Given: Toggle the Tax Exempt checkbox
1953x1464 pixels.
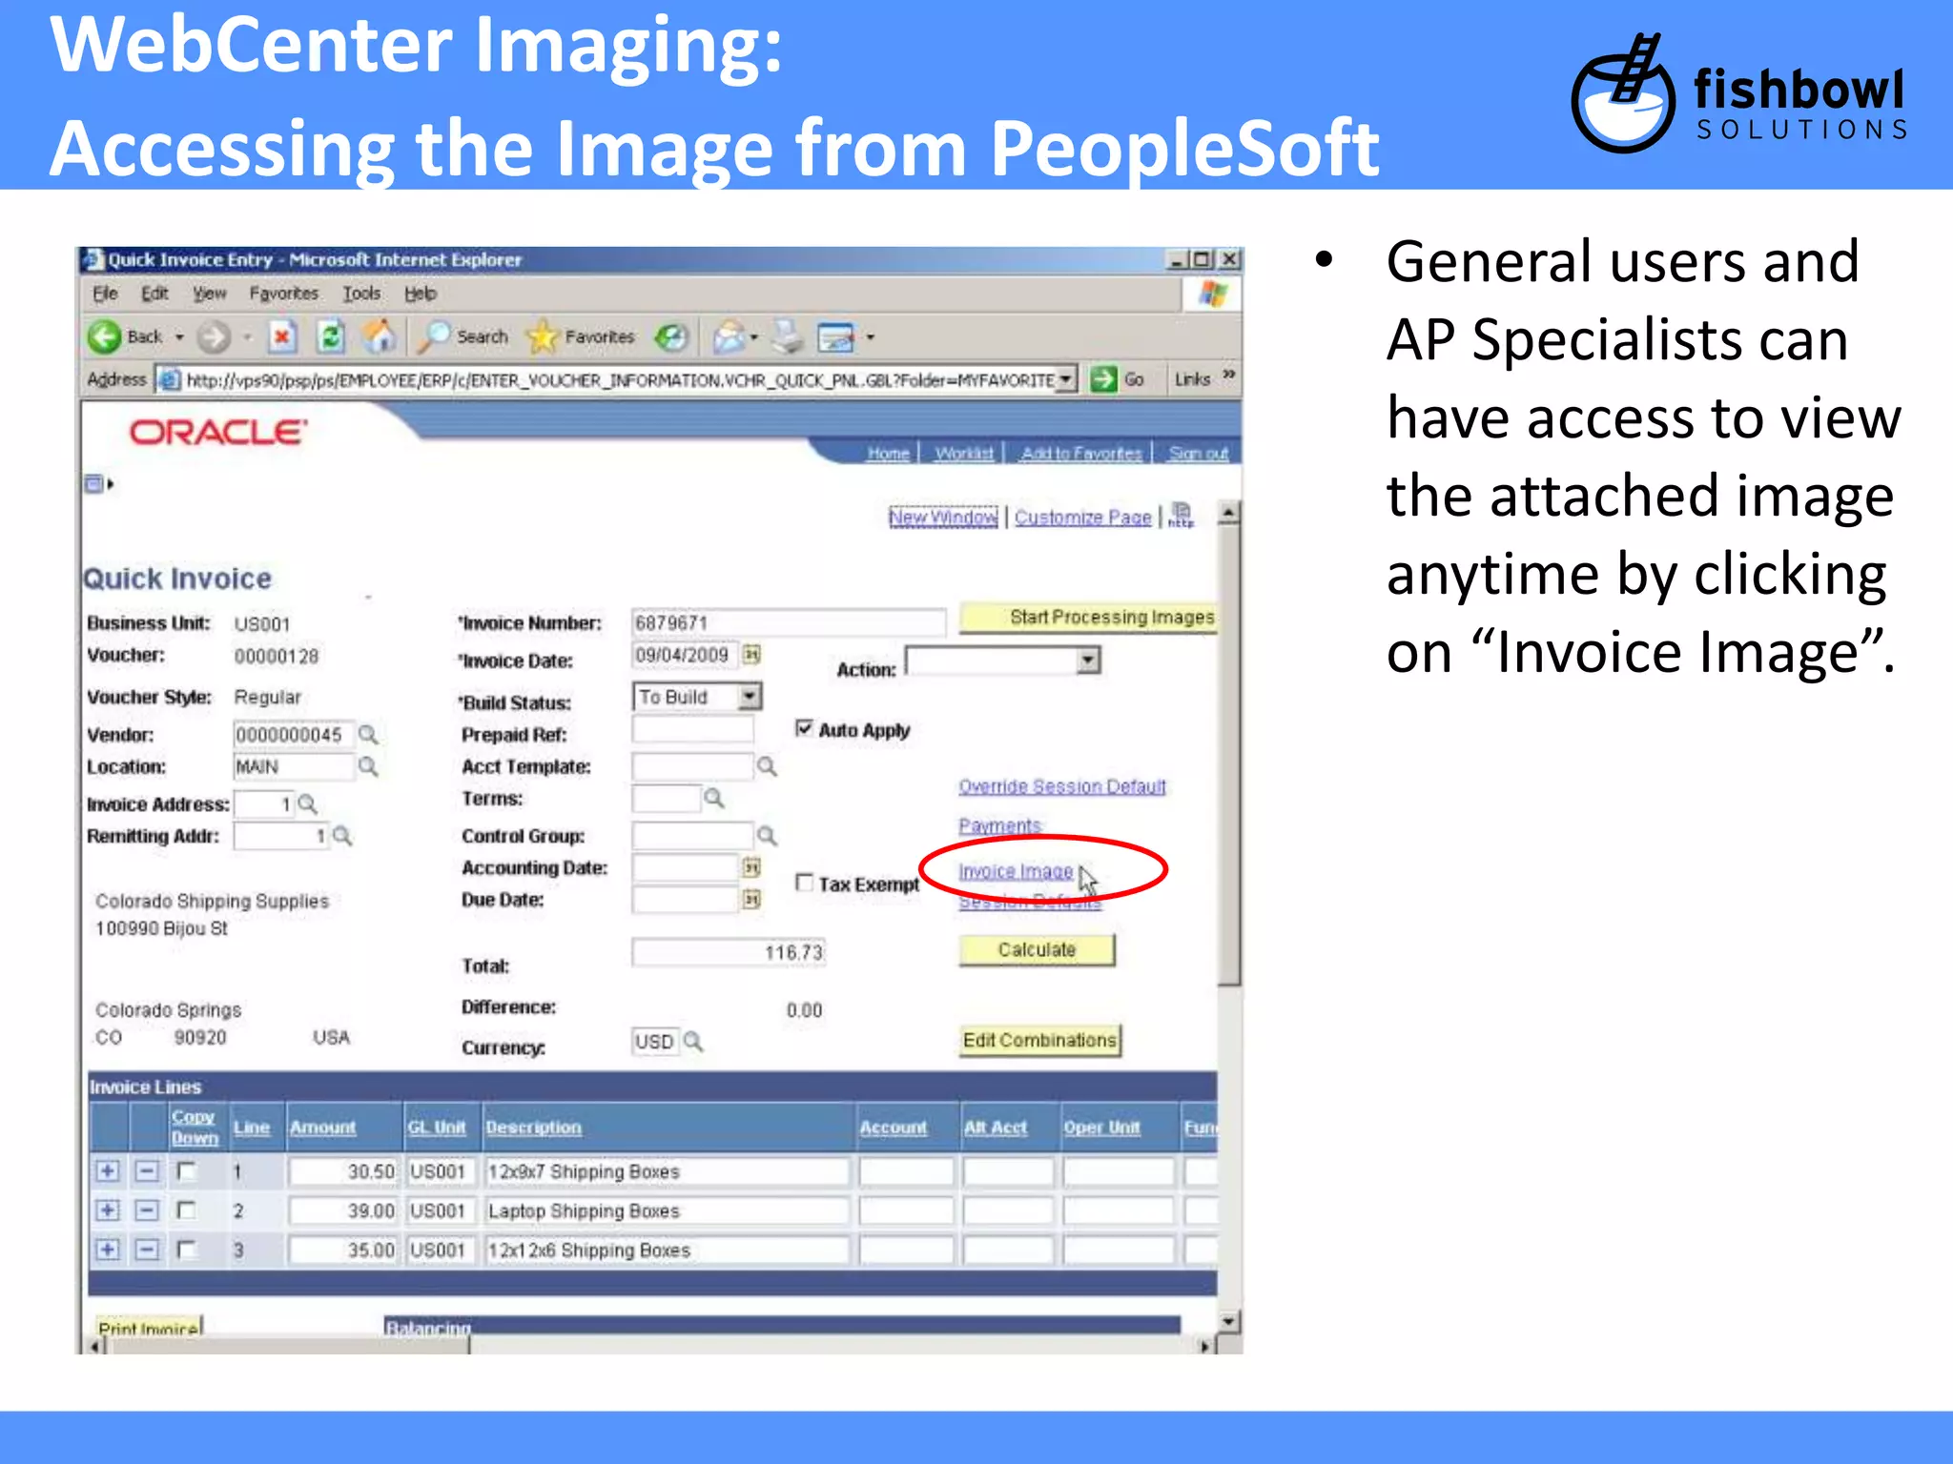Looking at the screenshot, I should coord(804,883).
